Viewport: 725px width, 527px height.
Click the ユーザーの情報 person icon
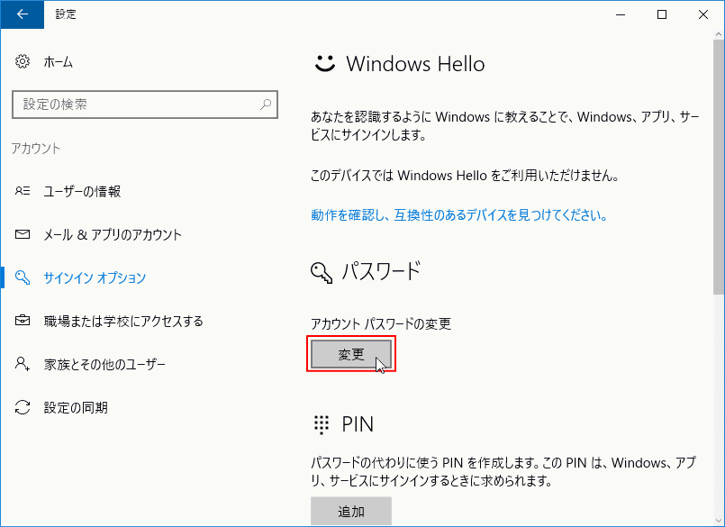click(23, 191)
